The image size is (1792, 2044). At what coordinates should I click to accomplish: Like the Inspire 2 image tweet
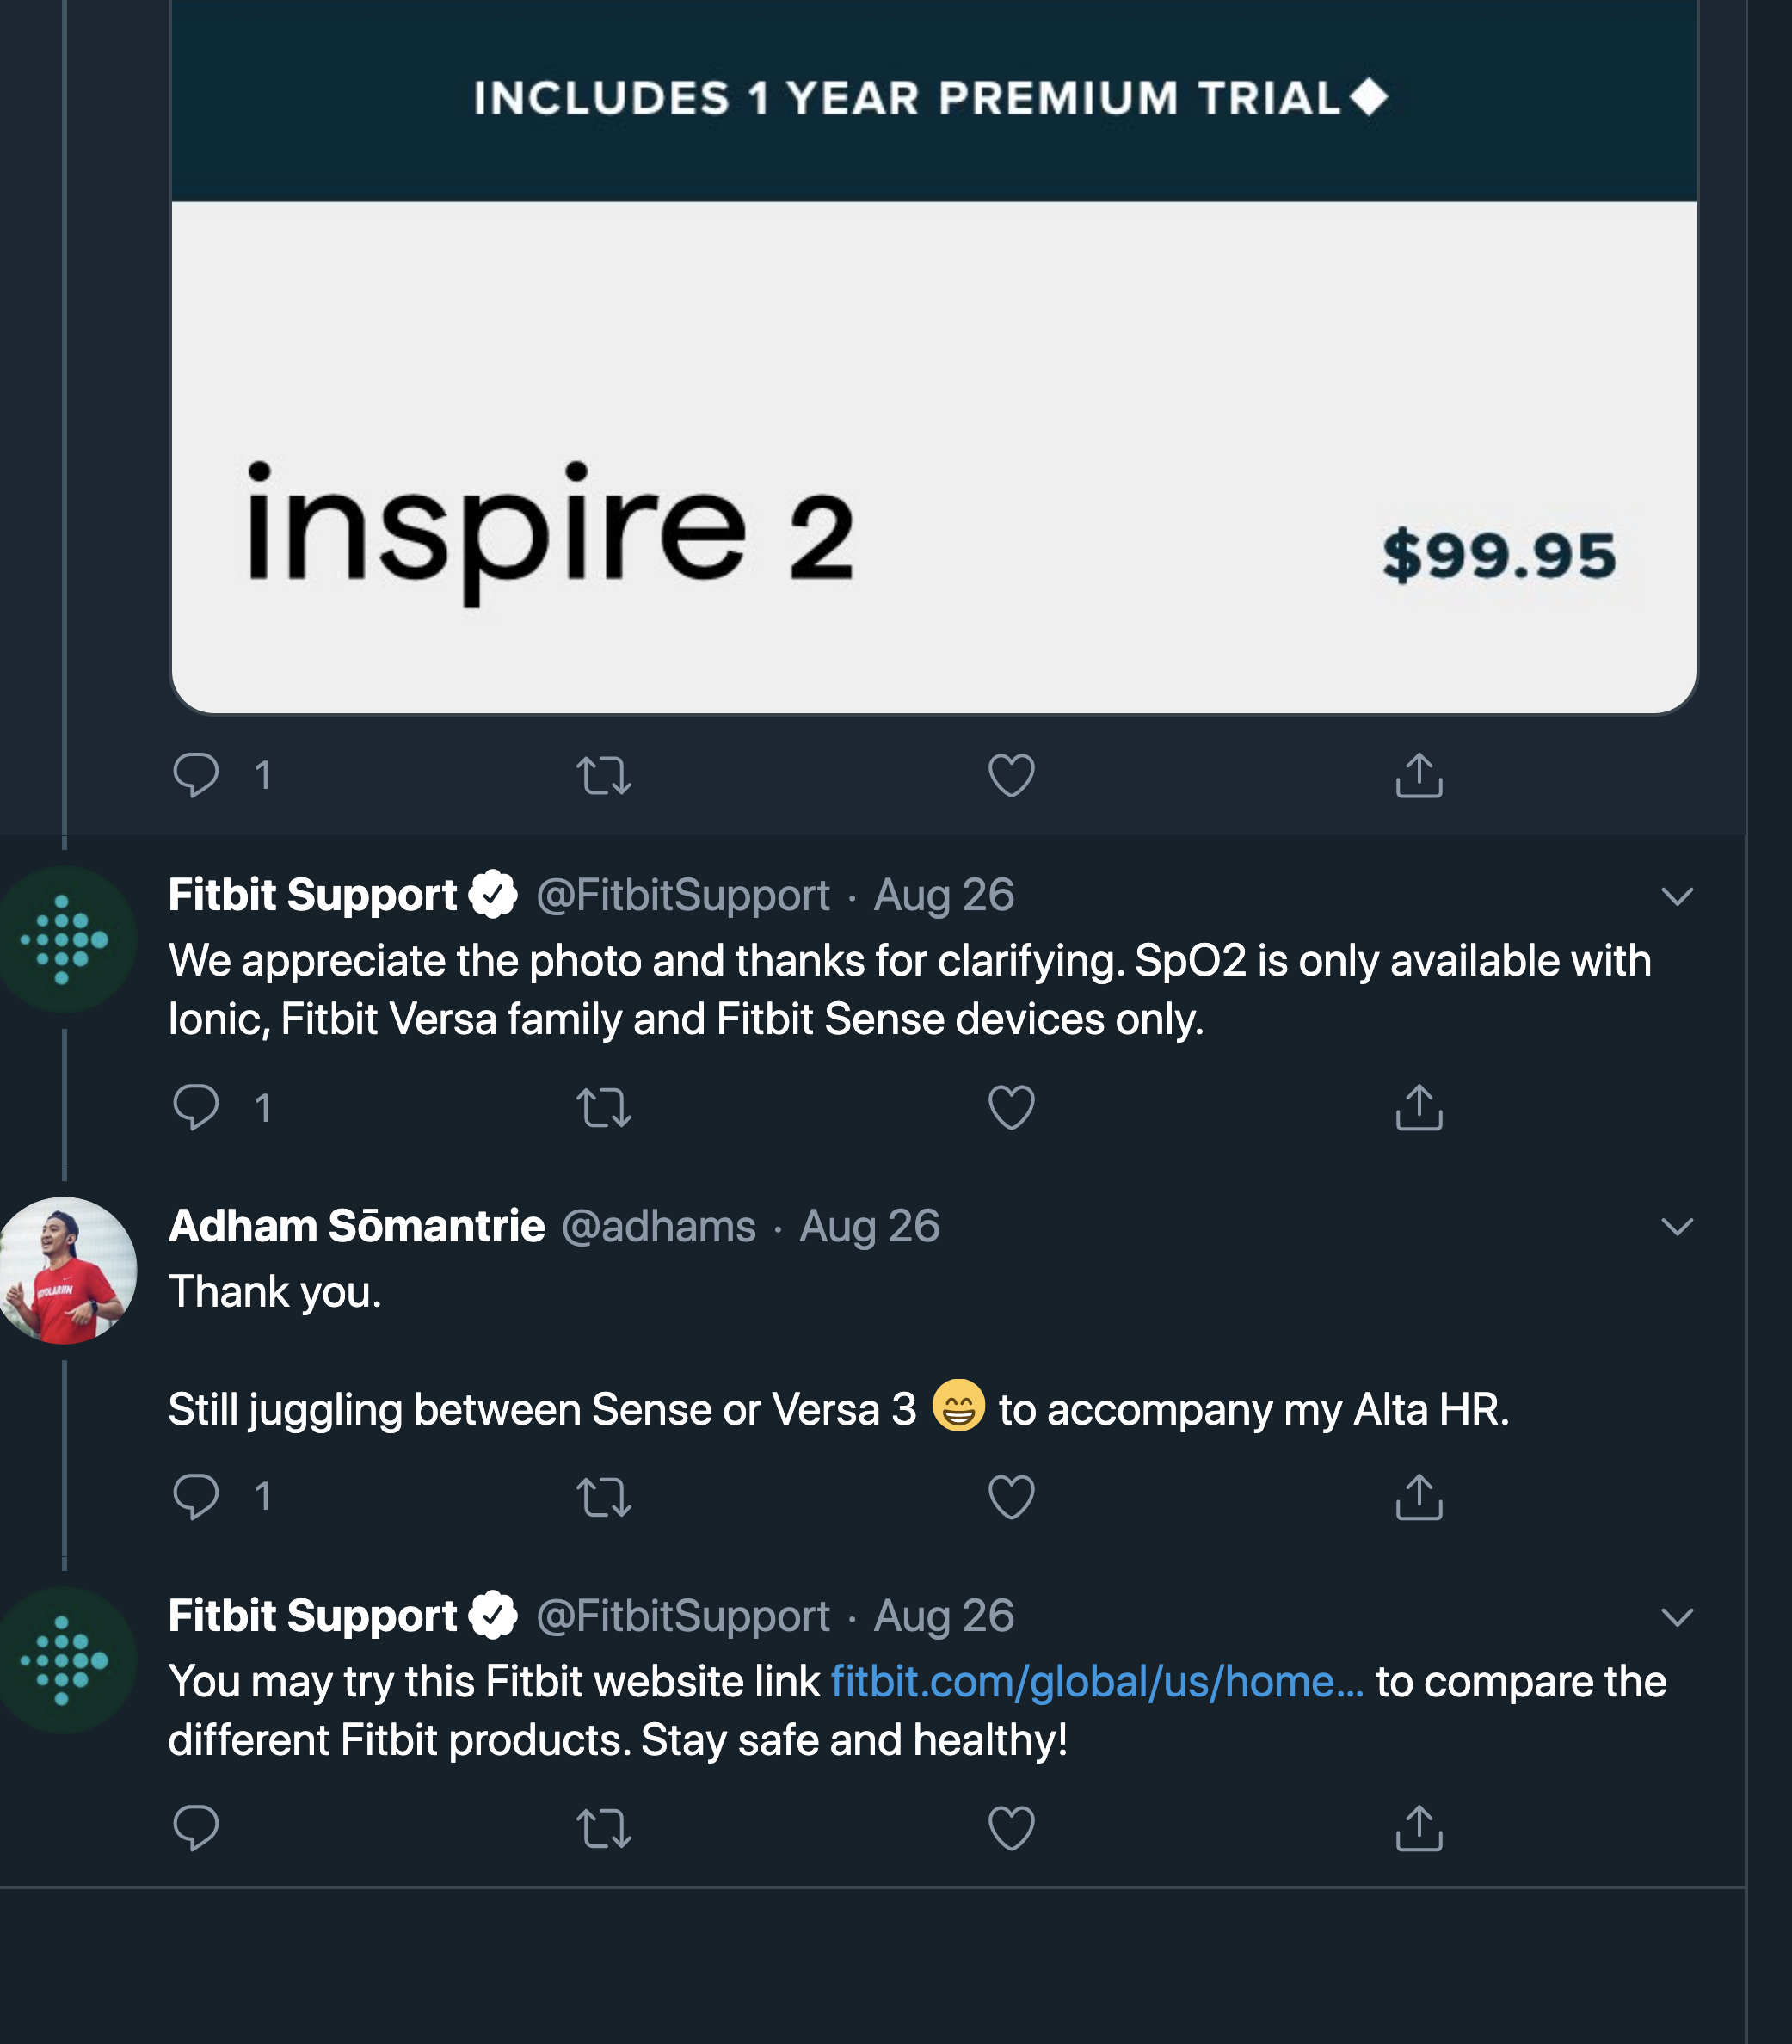pyautogui.click(x=1011, y=775)
